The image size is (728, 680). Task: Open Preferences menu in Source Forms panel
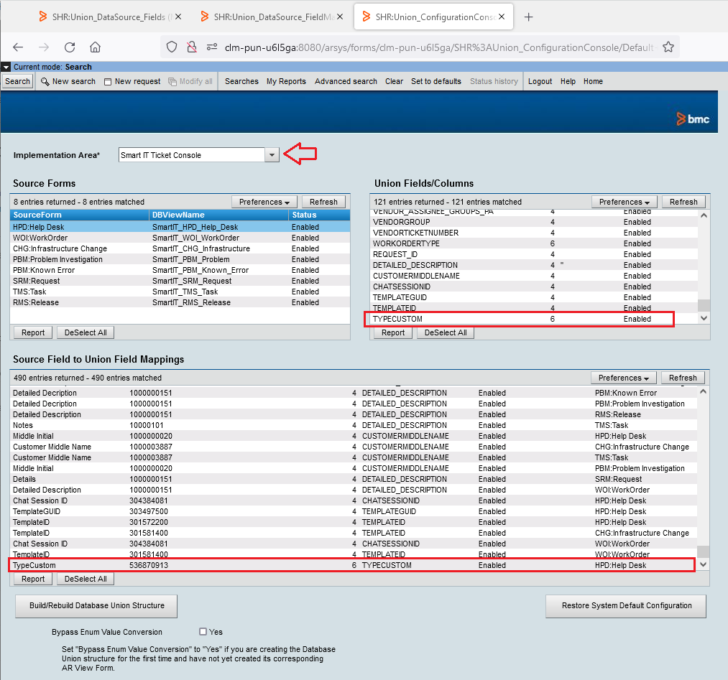pyautogui.click(x=264, y=202)
